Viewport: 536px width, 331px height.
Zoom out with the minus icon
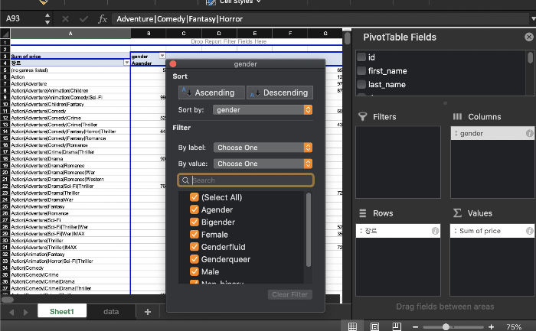(x=415, y=327)
